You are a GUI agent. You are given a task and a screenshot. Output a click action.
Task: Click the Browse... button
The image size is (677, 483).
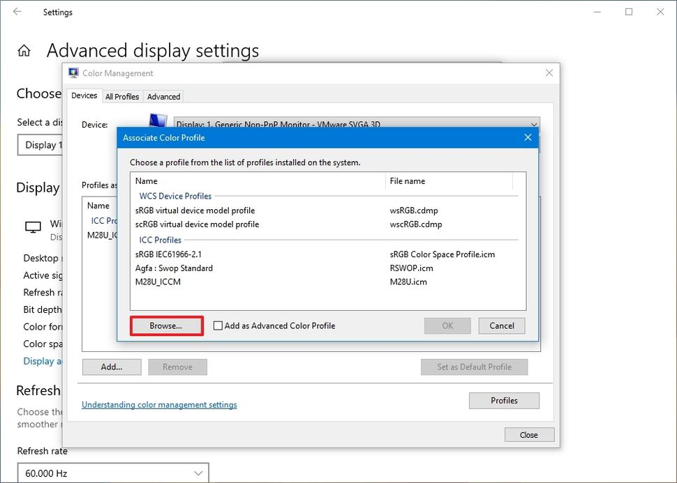166,325
